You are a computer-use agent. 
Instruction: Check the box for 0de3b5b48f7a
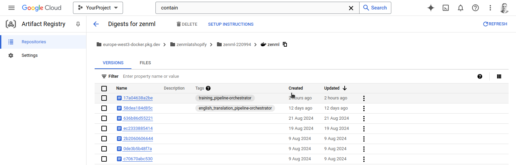104,149
